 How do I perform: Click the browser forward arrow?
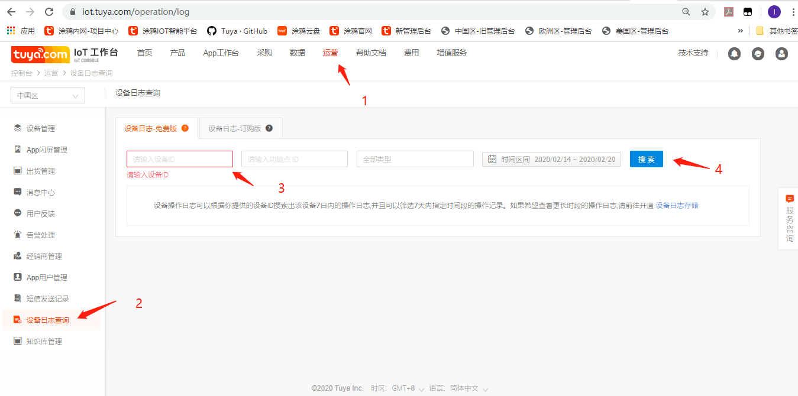30,12
